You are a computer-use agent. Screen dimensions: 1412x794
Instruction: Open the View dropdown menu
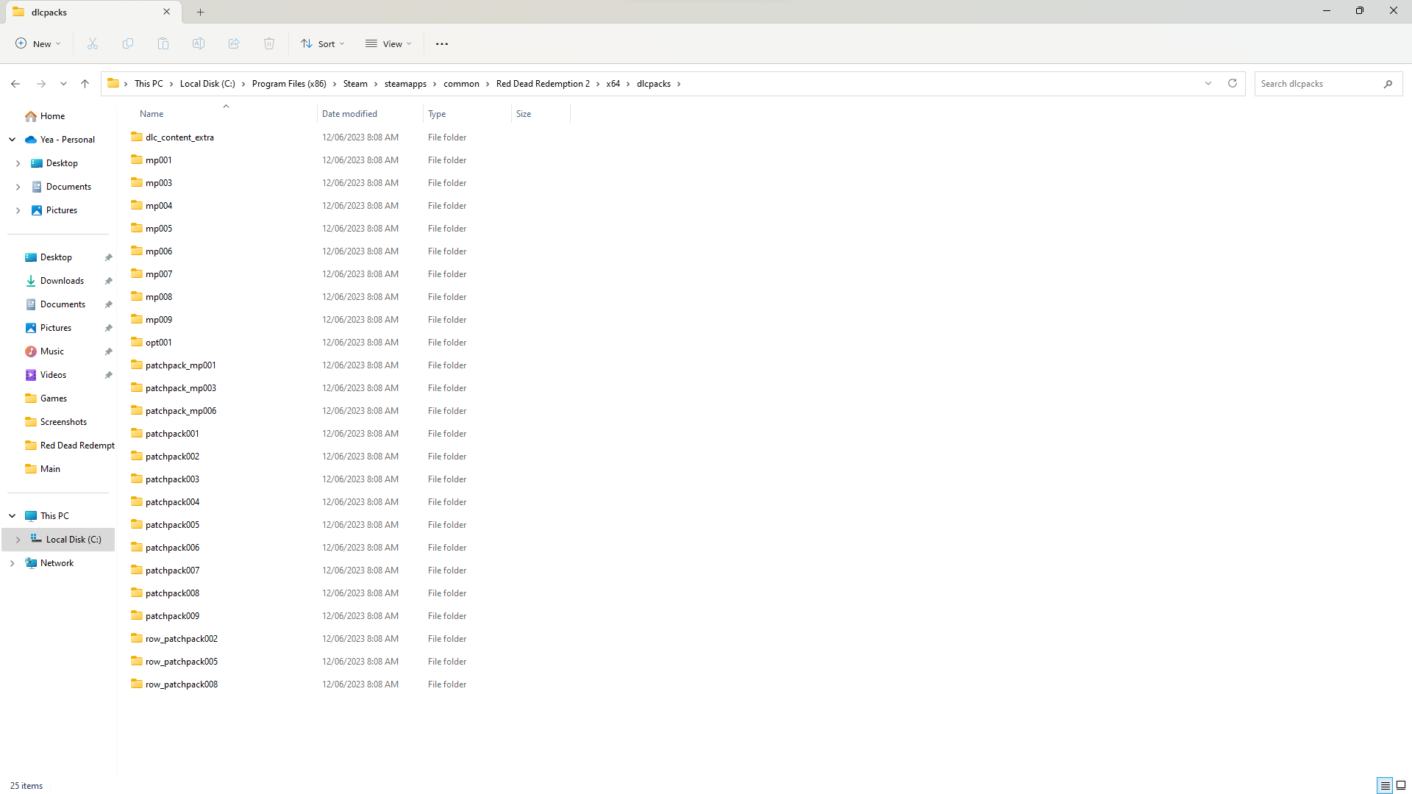pyautogui.click(x=389, y=44)
